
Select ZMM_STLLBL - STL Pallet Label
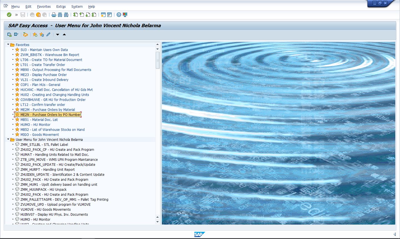point(44,145)
